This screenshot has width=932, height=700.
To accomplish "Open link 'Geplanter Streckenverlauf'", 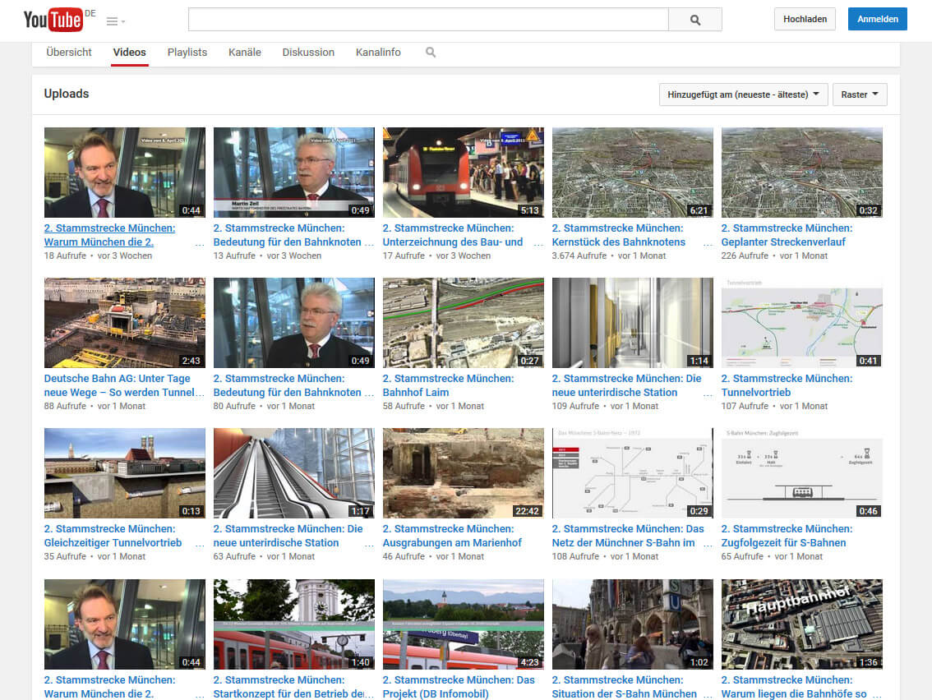I will point(783,242).
